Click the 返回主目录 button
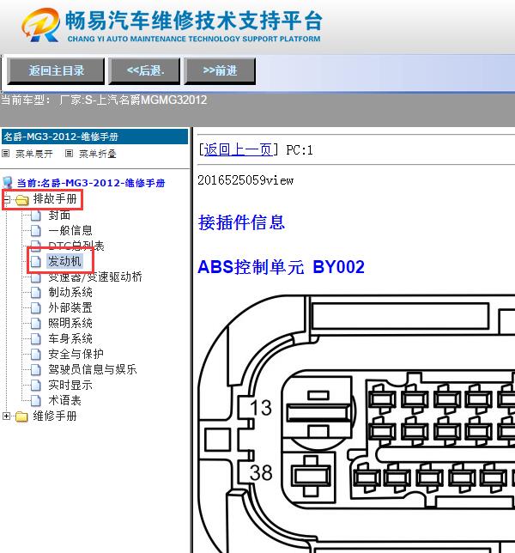This screenshot has width=515, height=553. click(x=56, y=71)
